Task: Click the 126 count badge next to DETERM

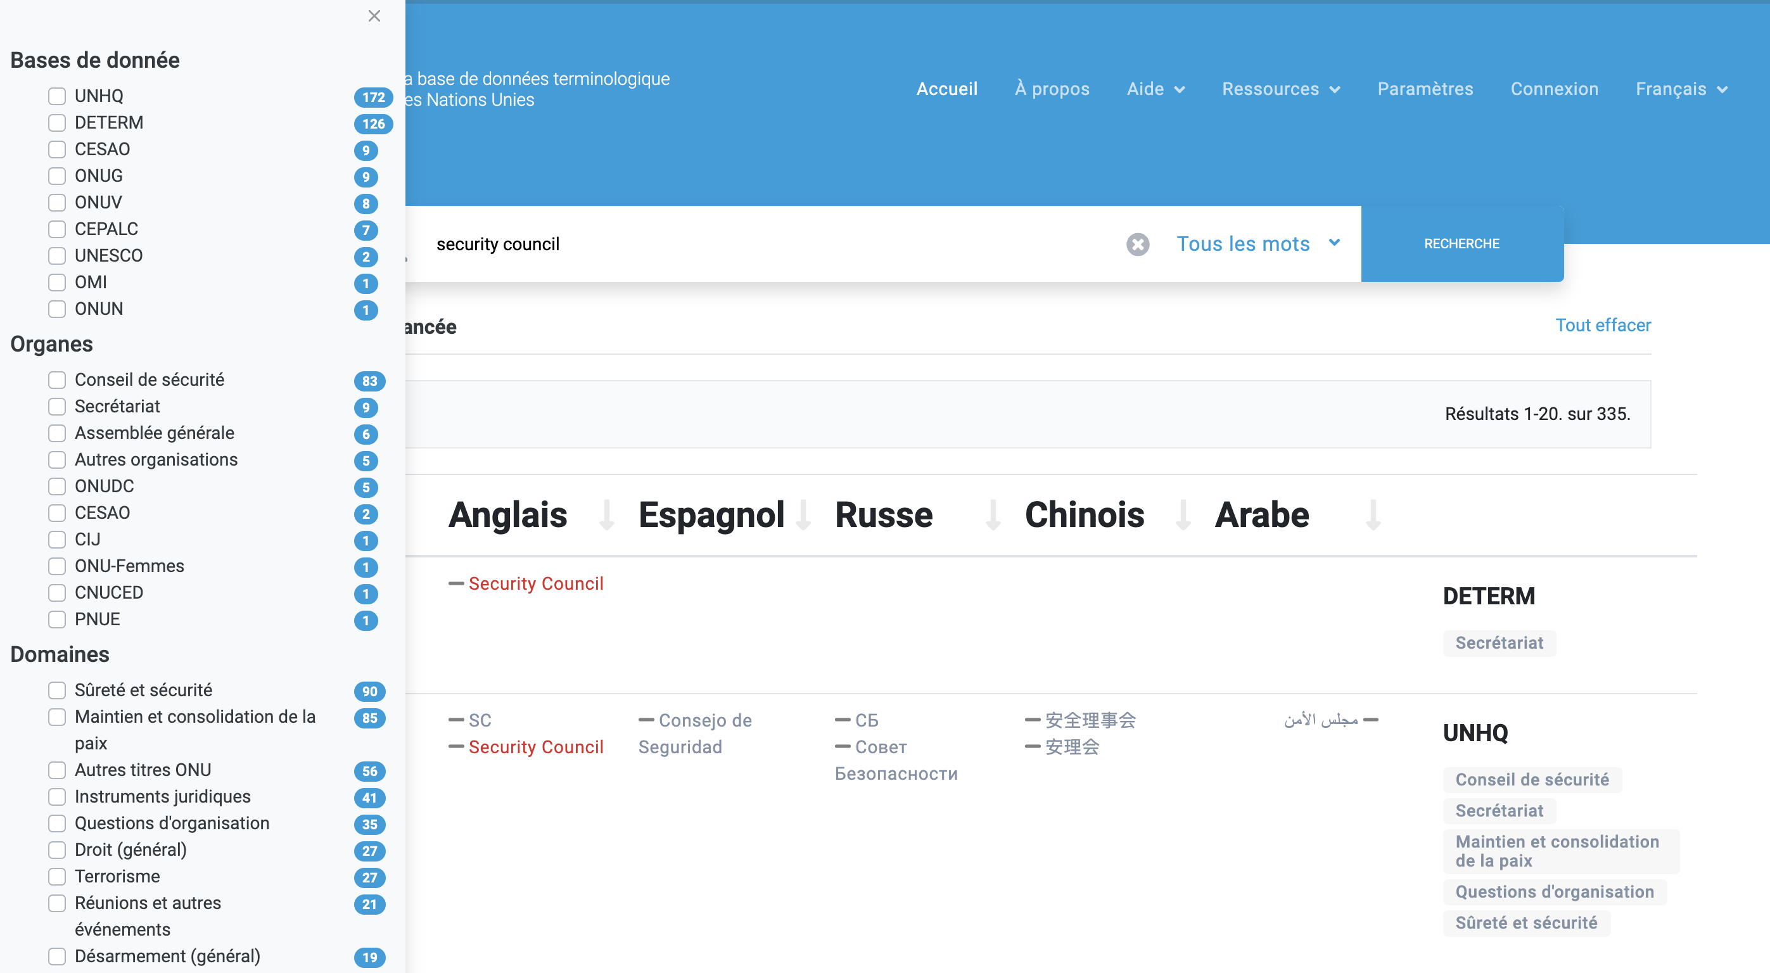Action: pyautogui.click(x=373, y=124)
